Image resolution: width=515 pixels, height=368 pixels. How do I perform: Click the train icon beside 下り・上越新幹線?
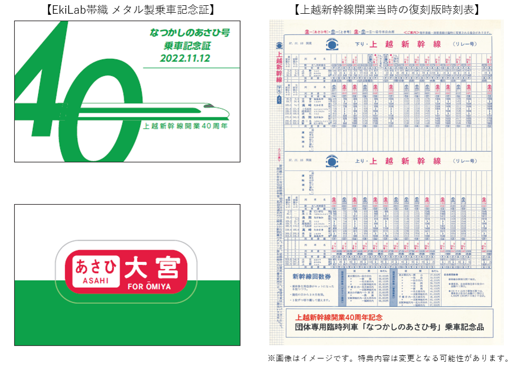click(x=332, y=44)
